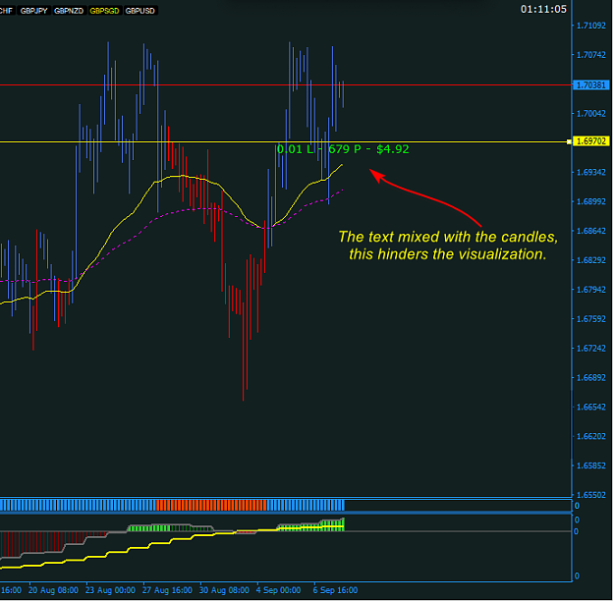Screen dimensions: 614x602
Task: Click the '23 Aug 00:00' time label
Action: 110,590
